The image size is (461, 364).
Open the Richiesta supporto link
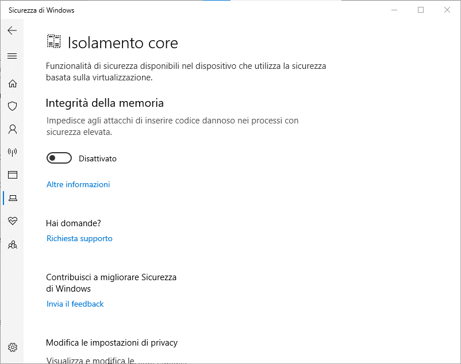(79, 238)
